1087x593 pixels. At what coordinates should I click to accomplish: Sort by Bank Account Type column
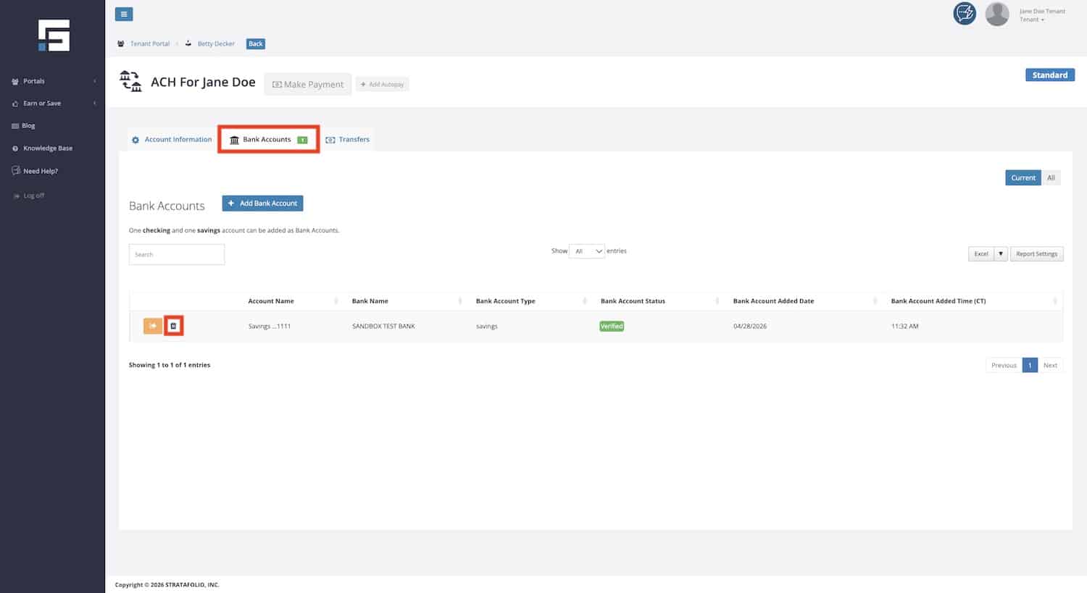(x=530, y=301)
